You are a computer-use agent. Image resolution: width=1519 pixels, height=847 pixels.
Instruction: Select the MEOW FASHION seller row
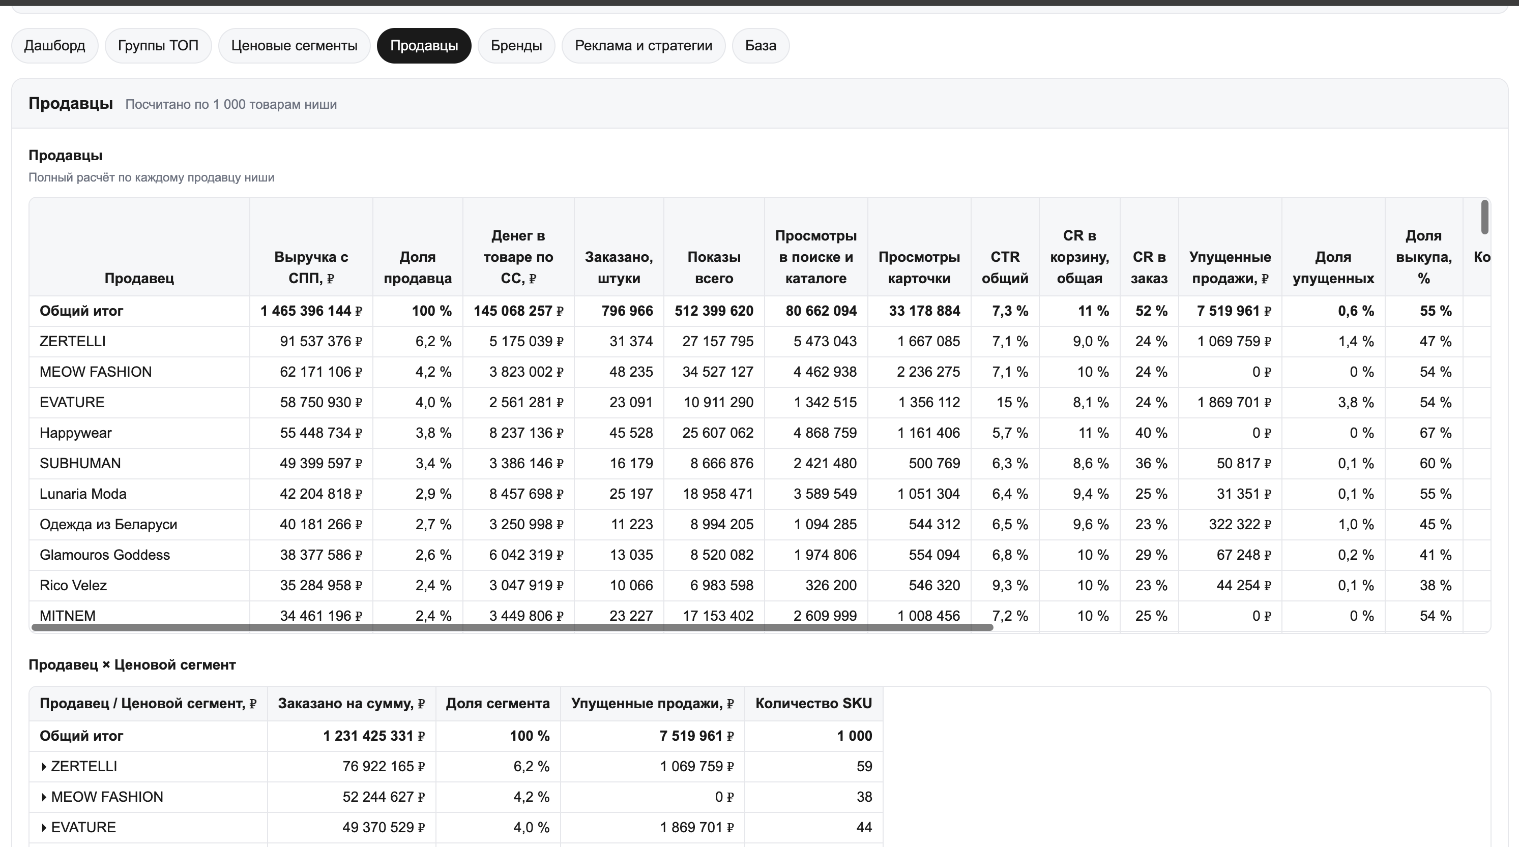click(x=759, y=372)
